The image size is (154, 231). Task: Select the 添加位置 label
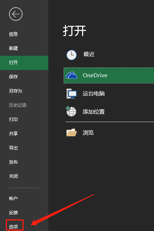[94, 112]
